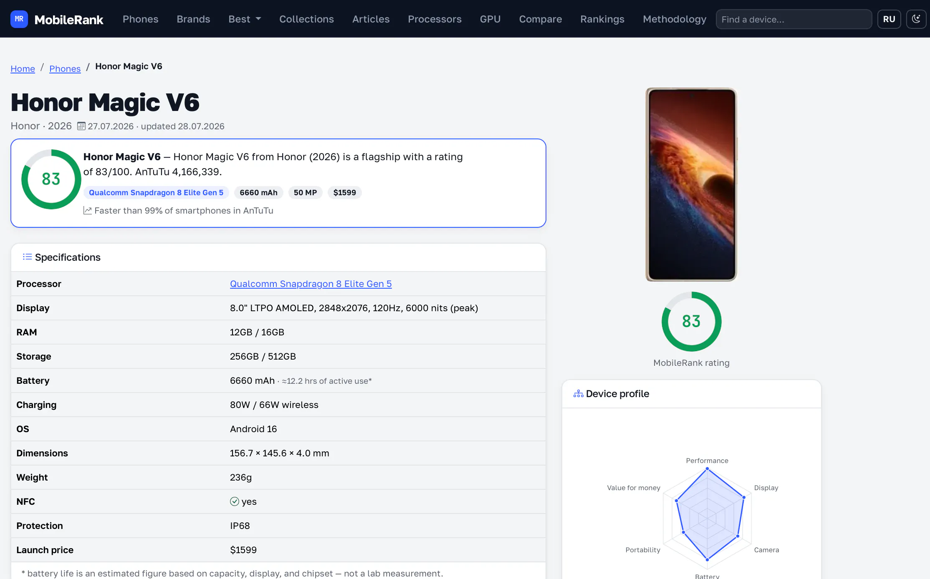
Task: Click Launch price $1599 in table
Action: pos(243,550)
